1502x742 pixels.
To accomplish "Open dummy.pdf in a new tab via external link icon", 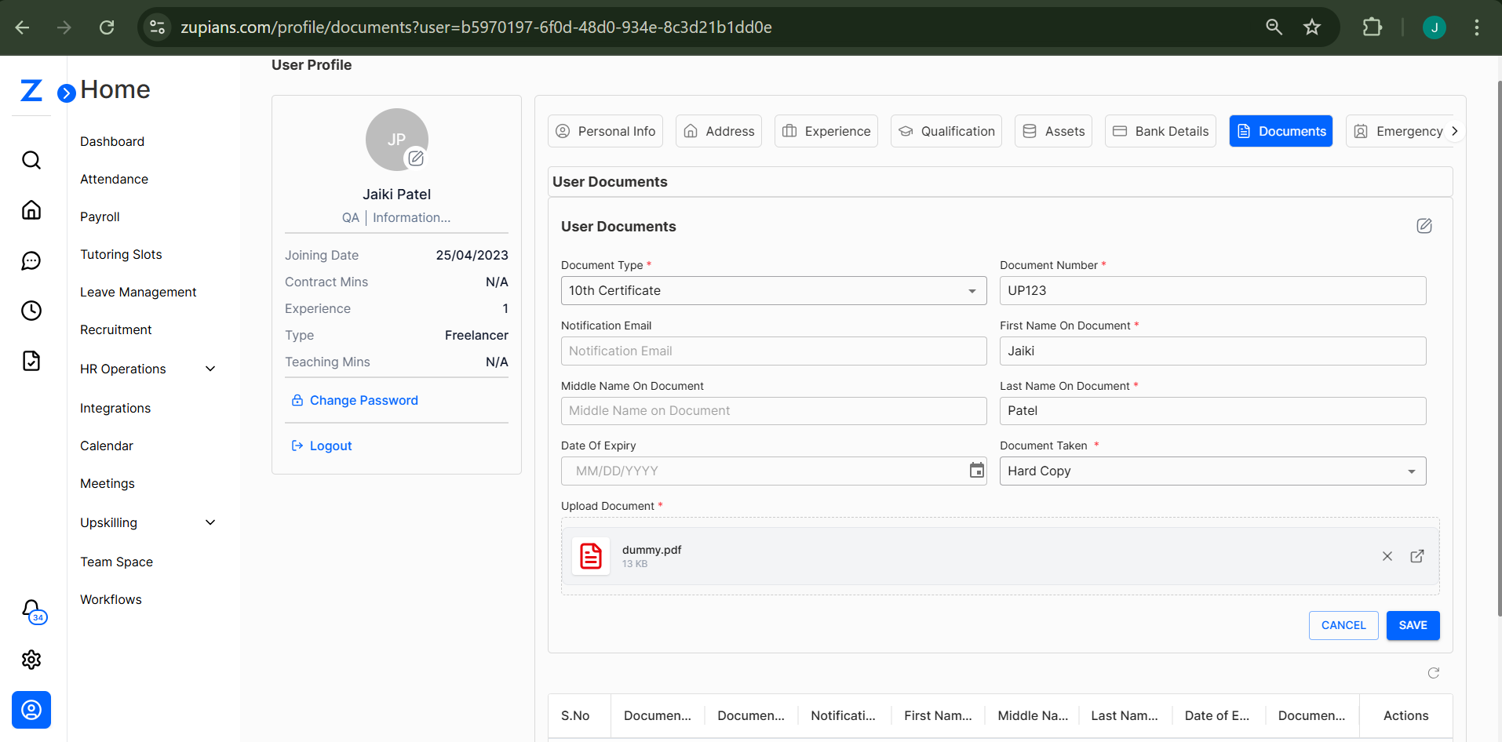I will pyautogui.click(x=1417, y=555).
